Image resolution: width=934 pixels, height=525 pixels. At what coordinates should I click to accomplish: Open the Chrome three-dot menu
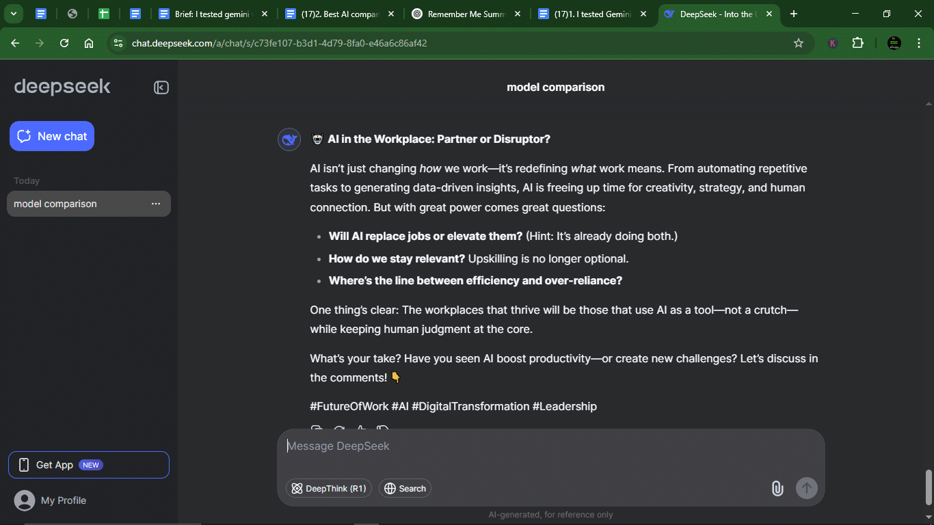tap(918, 43)
